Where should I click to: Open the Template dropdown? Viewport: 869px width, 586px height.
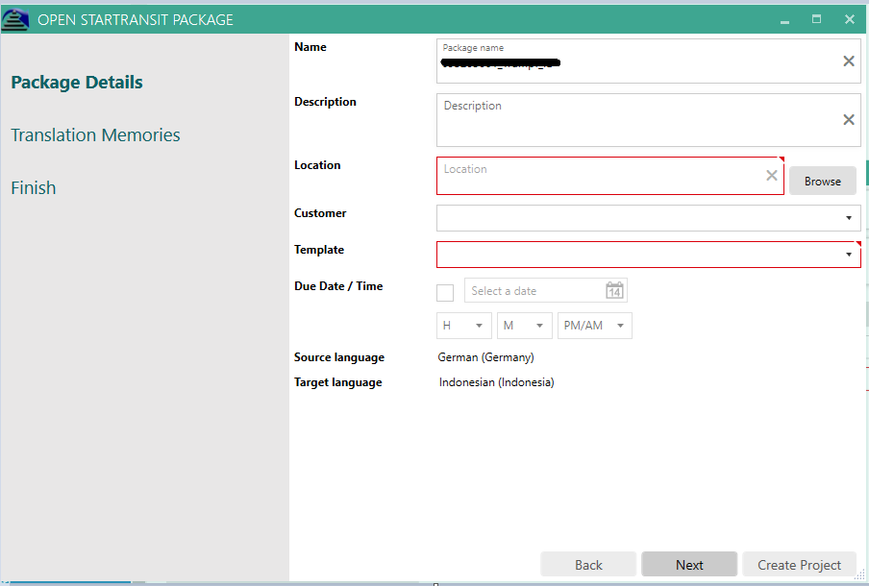click(x=849, y=255)
